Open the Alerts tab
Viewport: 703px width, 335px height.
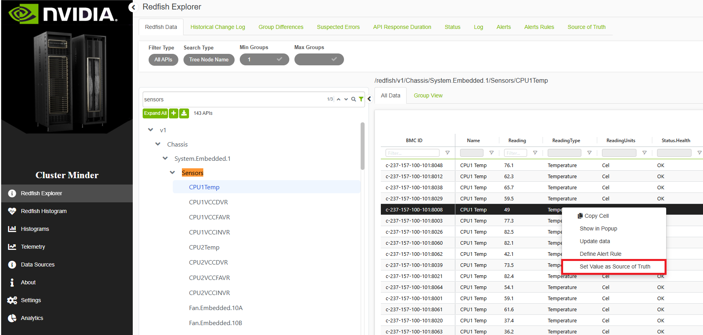point(504,27)
